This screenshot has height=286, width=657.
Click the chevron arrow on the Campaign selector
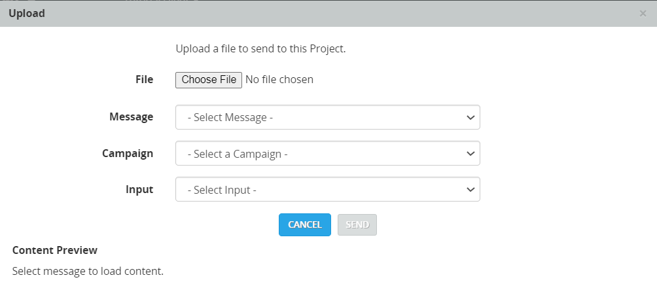pos(470,154)
